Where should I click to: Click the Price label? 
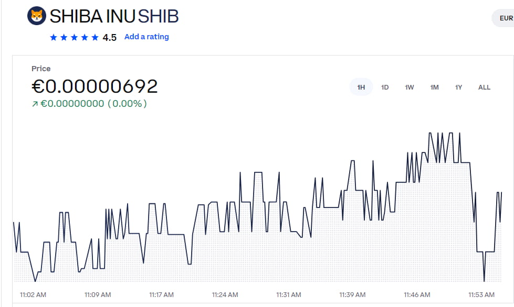[x=41, y=69]
